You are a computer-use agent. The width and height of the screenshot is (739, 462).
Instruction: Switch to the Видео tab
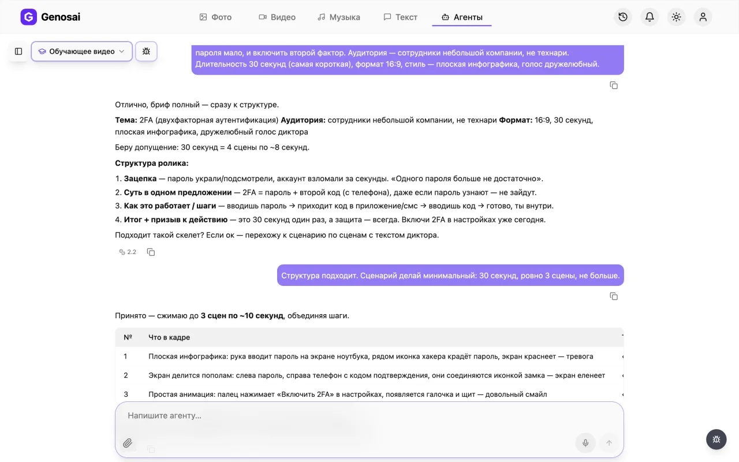(277, 17)
